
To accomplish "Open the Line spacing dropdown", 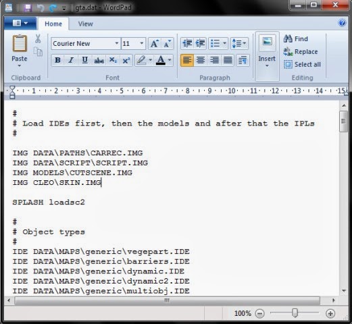I will (239, 43).
